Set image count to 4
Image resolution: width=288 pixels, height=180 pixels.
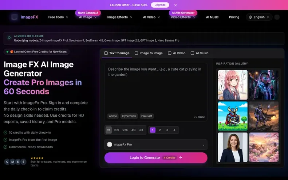click(174, 130)
